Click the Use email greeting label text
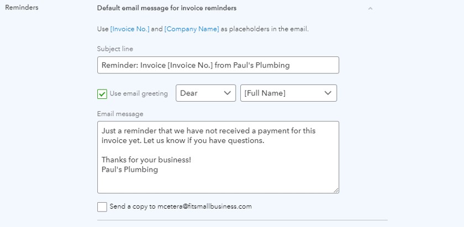 (x=139, y=93)
